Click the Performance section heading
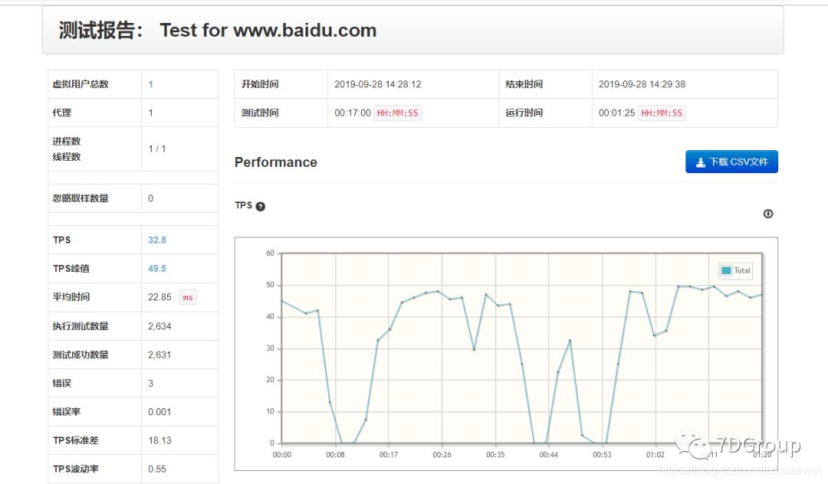The image size is (828, 484). click(x=276, y=162)
